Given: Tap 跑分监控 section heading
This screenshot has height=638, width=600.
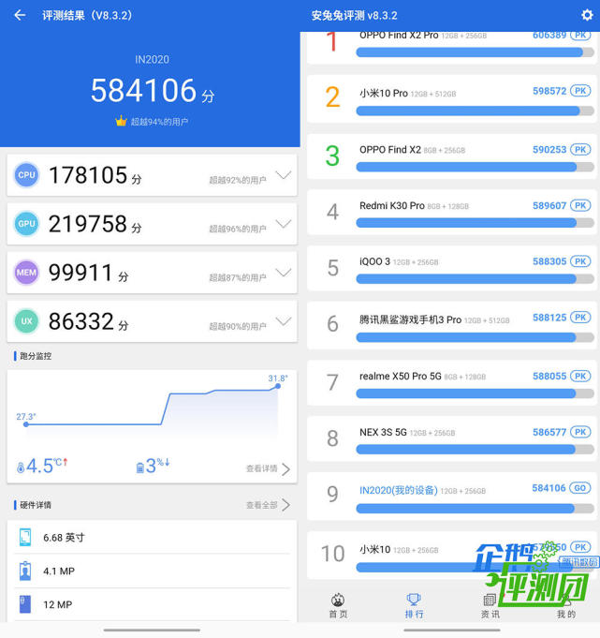Looking at the screenshot, I should click(36, 356).
